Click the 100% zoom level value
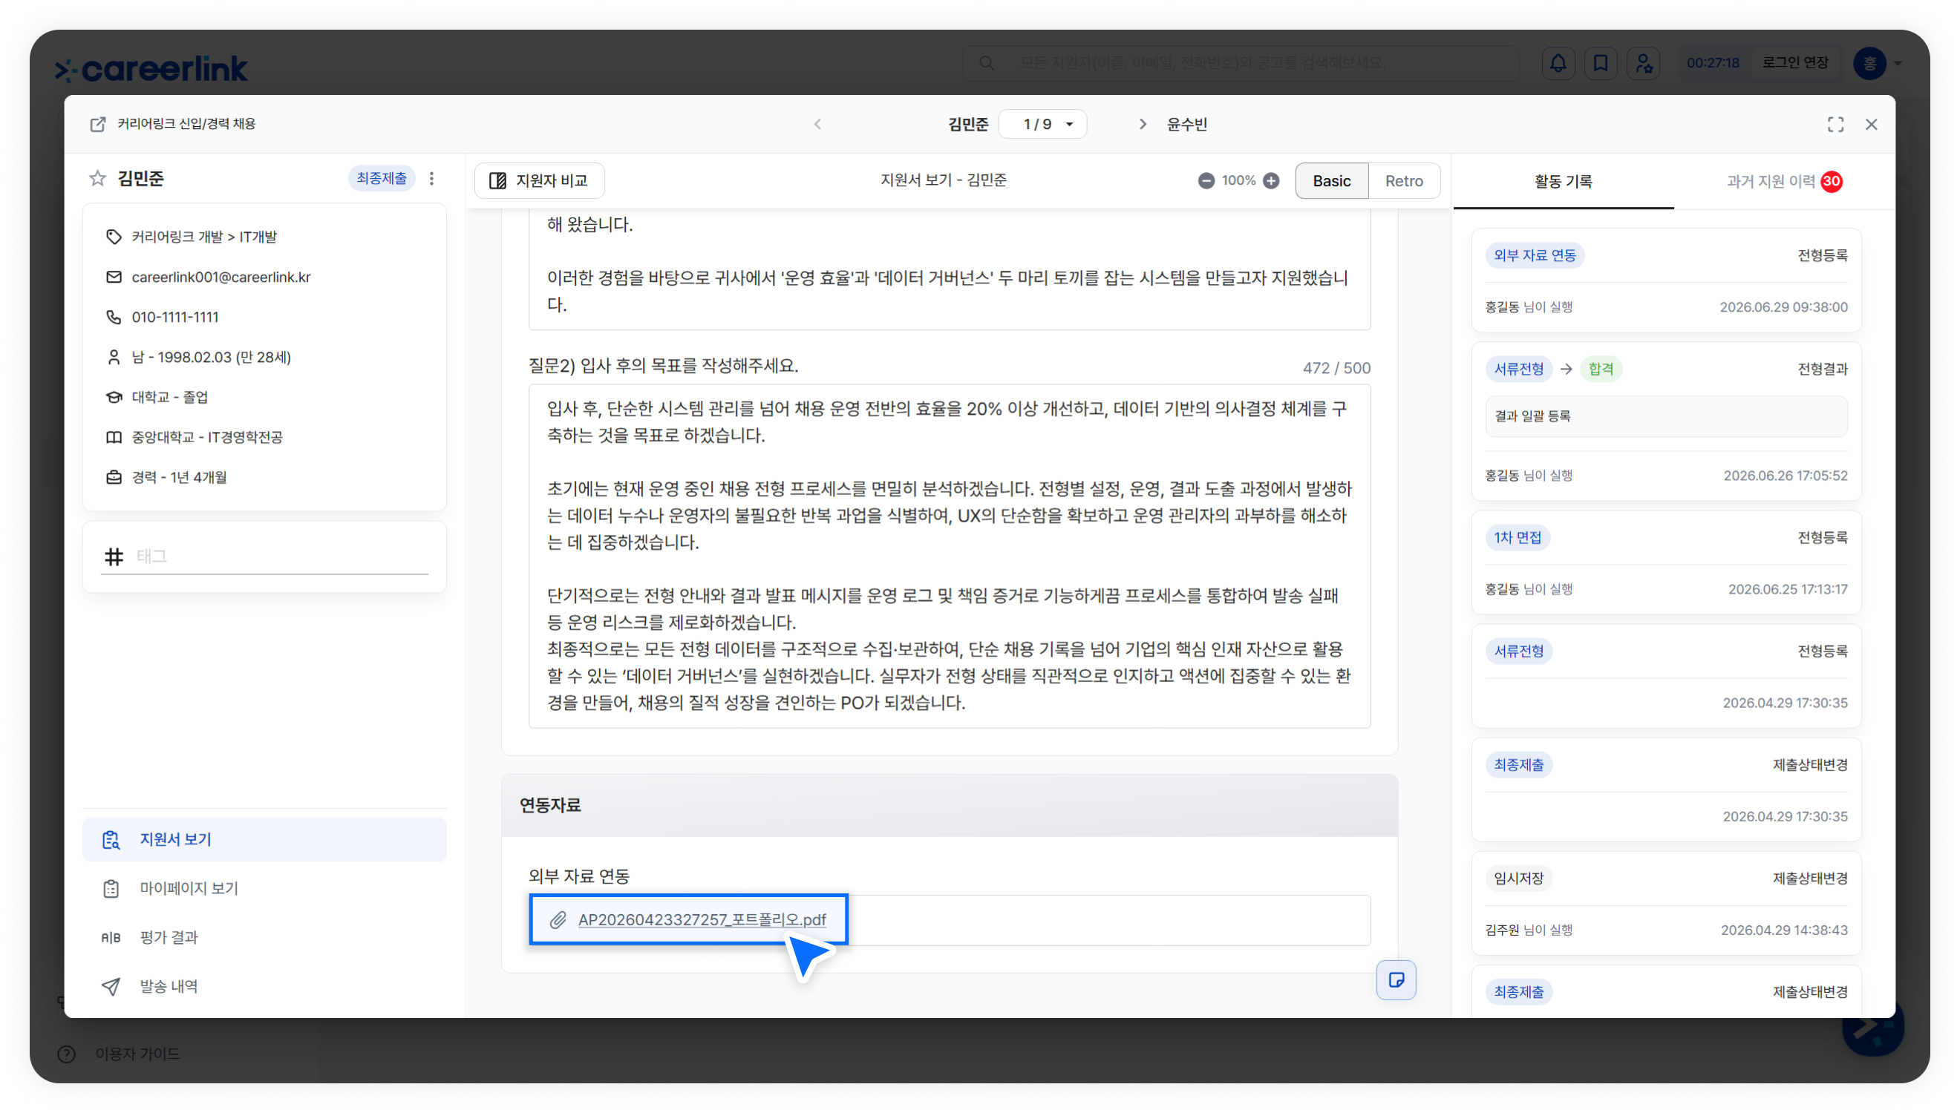The height and width of the screenshot is (1113, 1960). tap(1238, 180)
